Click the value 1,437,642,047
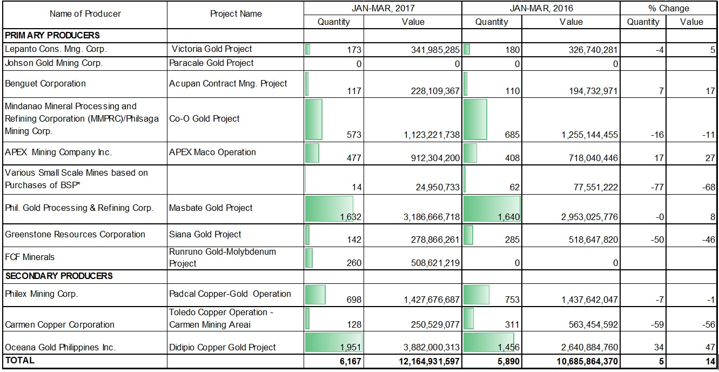 [x=590, y=299]
